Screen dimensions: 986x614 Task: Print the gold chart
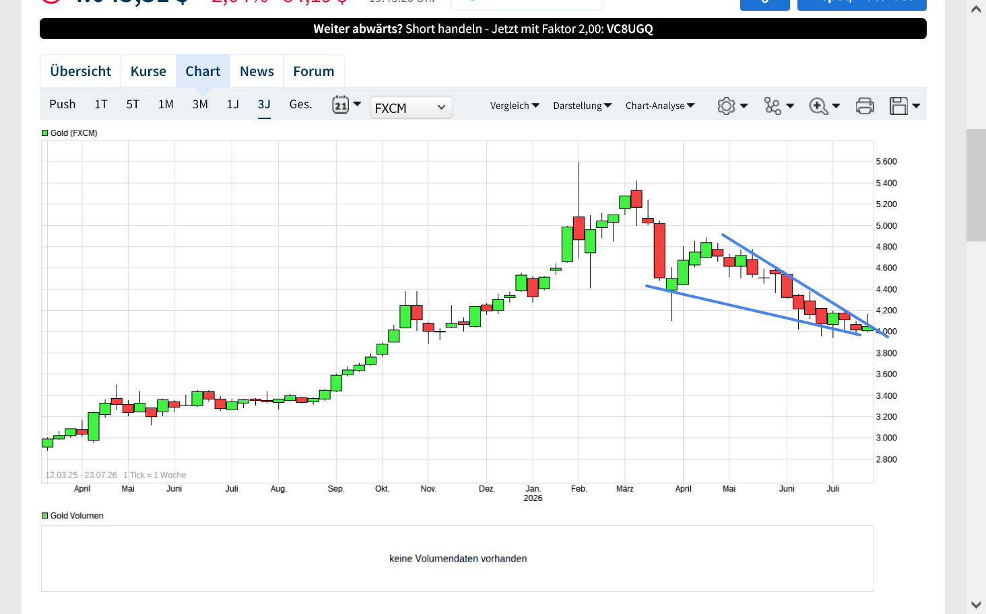click(x=865, y=106)
